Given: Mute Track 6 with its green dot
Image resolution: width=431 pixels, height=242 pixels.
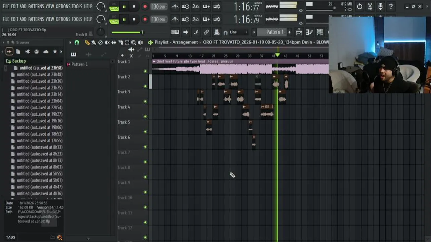Looking at the screenshot, I should (145, 147).
